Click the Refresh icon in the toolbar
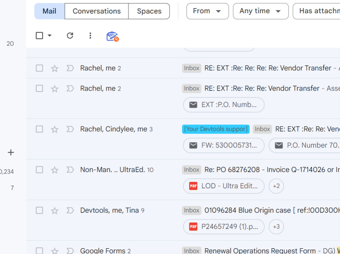The image size is (340, 254). pos(70,36)
